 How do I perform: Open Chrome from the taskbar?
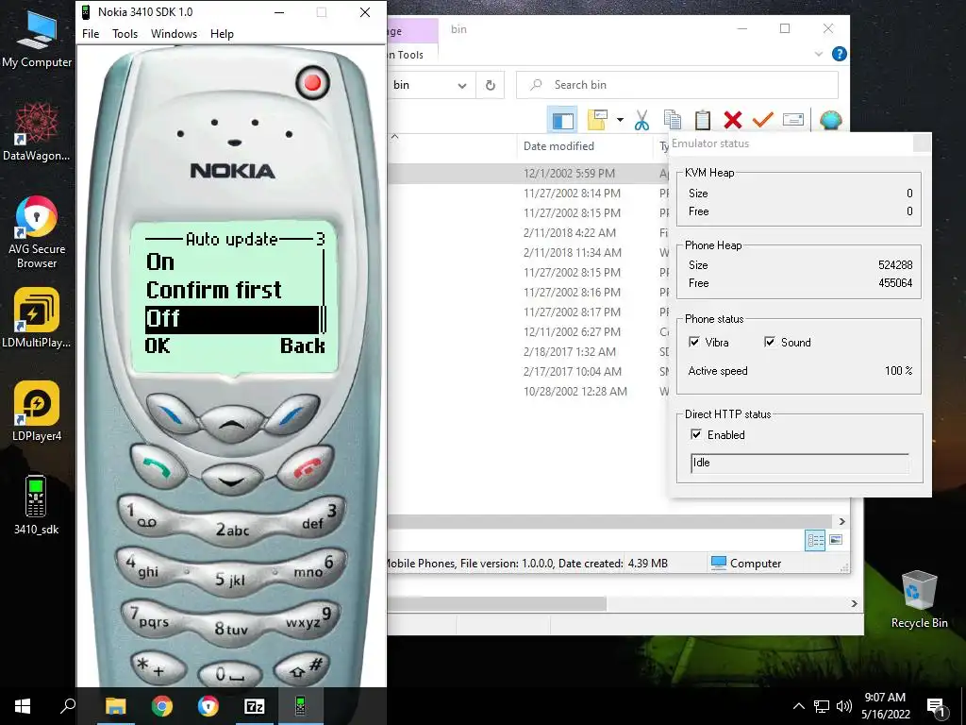point(162,706)
